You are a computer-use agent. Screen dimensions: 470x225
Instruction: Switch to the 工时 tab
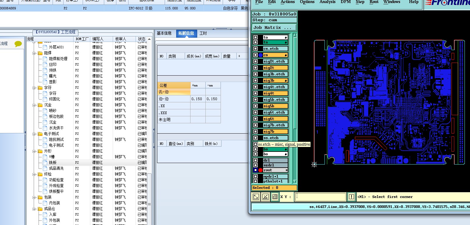pos(203,33)
